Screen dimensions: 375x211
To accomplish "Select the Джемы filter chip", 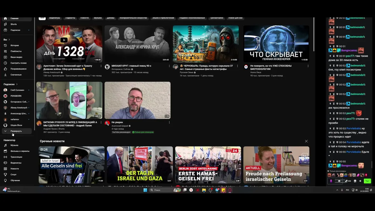I will 111,18.
